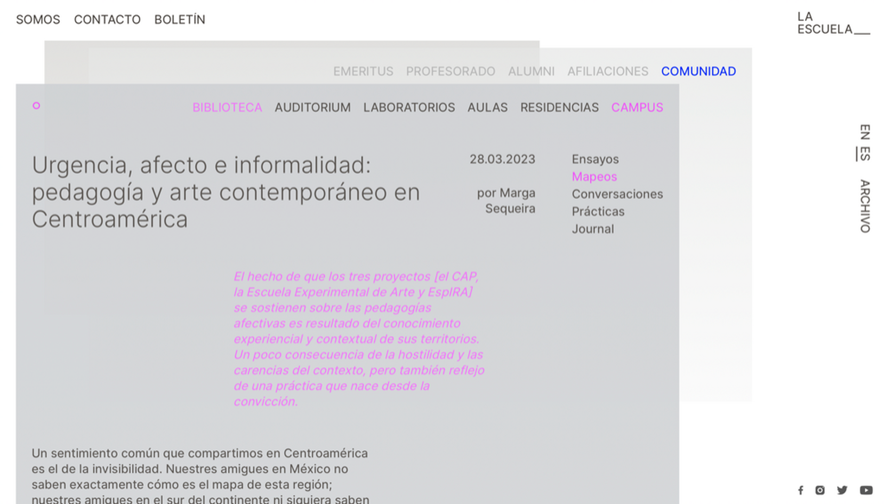Filter by Journal category

592,229
